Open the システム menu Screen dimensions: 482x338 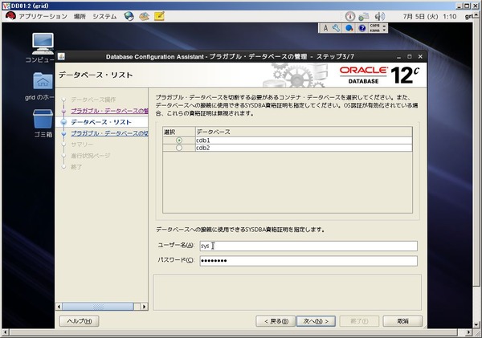click(104, 16)
